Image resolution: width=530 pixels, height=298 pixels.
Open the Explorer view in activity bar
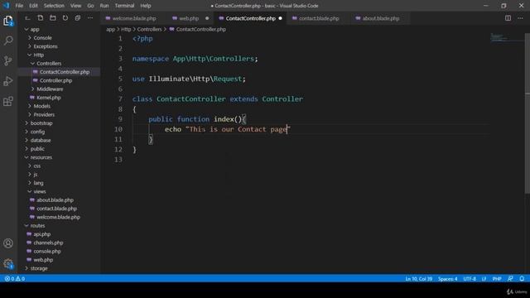point(8,21)
